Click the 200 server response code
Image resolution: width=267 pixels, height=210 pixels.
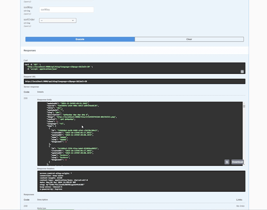point(26,99)
